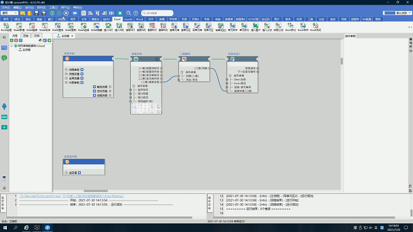This screenshot has height=232, width=413.
Task: Click the magnifier search toolbar icon
Action: click(x=128, y=13)
